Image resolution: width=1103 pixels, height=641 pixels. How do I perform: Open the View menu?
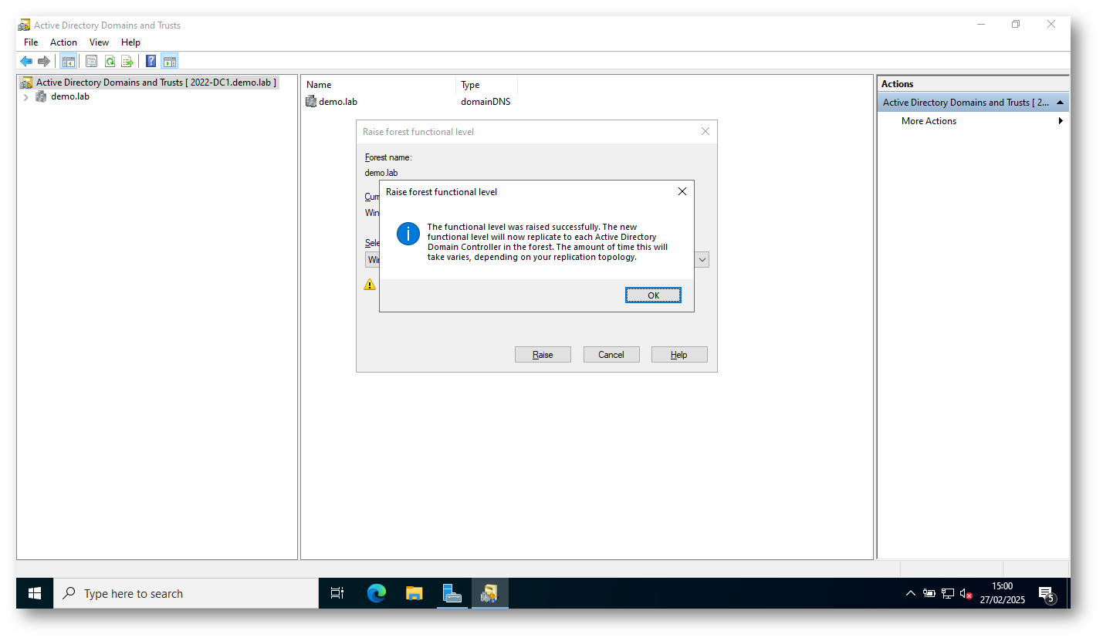pos(99,42)
